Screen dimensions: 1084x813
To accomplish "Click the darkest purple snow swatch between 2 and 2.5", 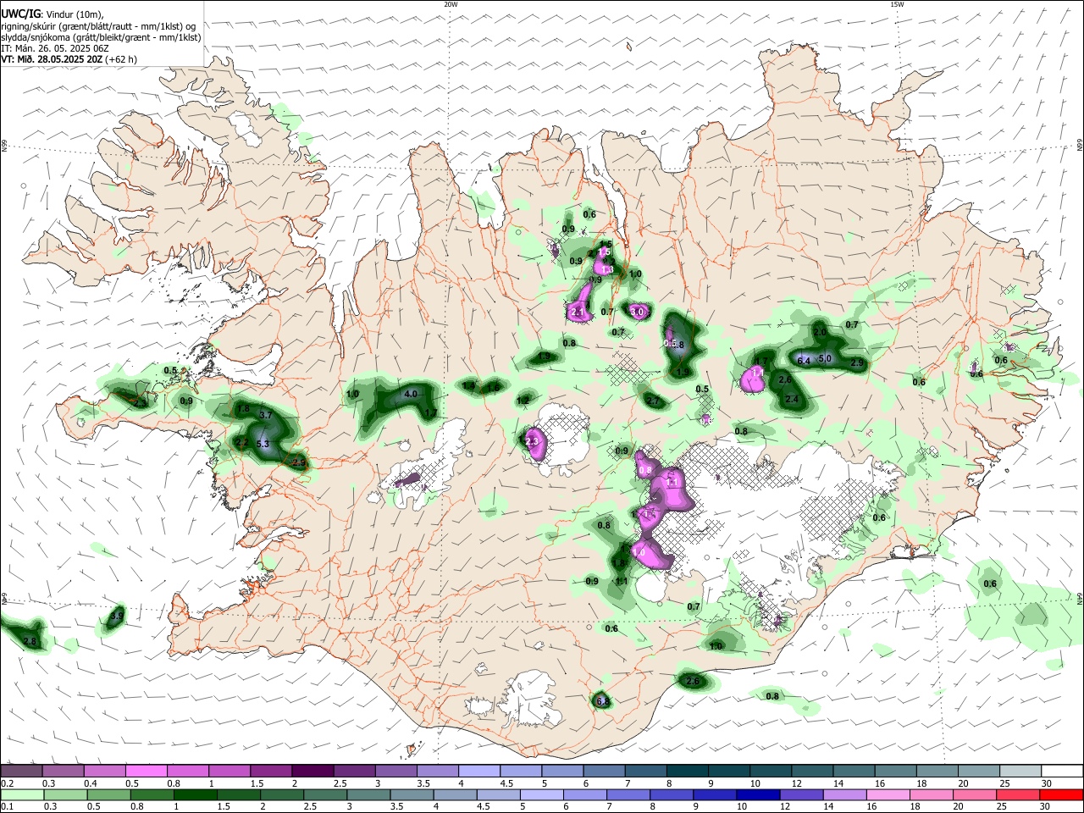I will click(x=312, y=772).
